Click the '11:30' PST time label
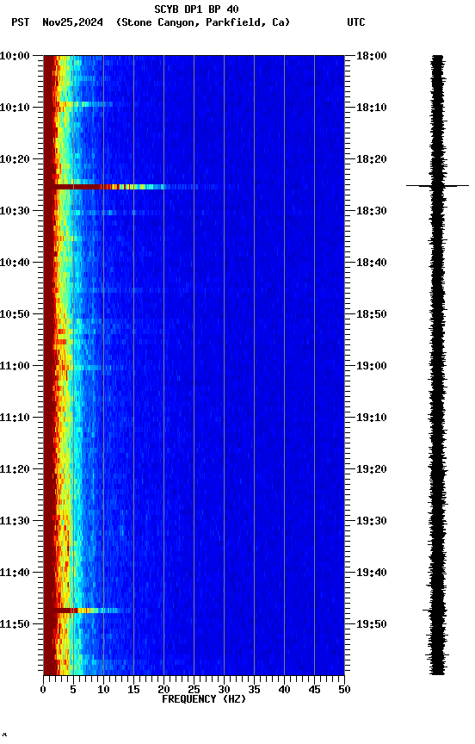The width and height of the screenshot is (475, 744). 15,522
